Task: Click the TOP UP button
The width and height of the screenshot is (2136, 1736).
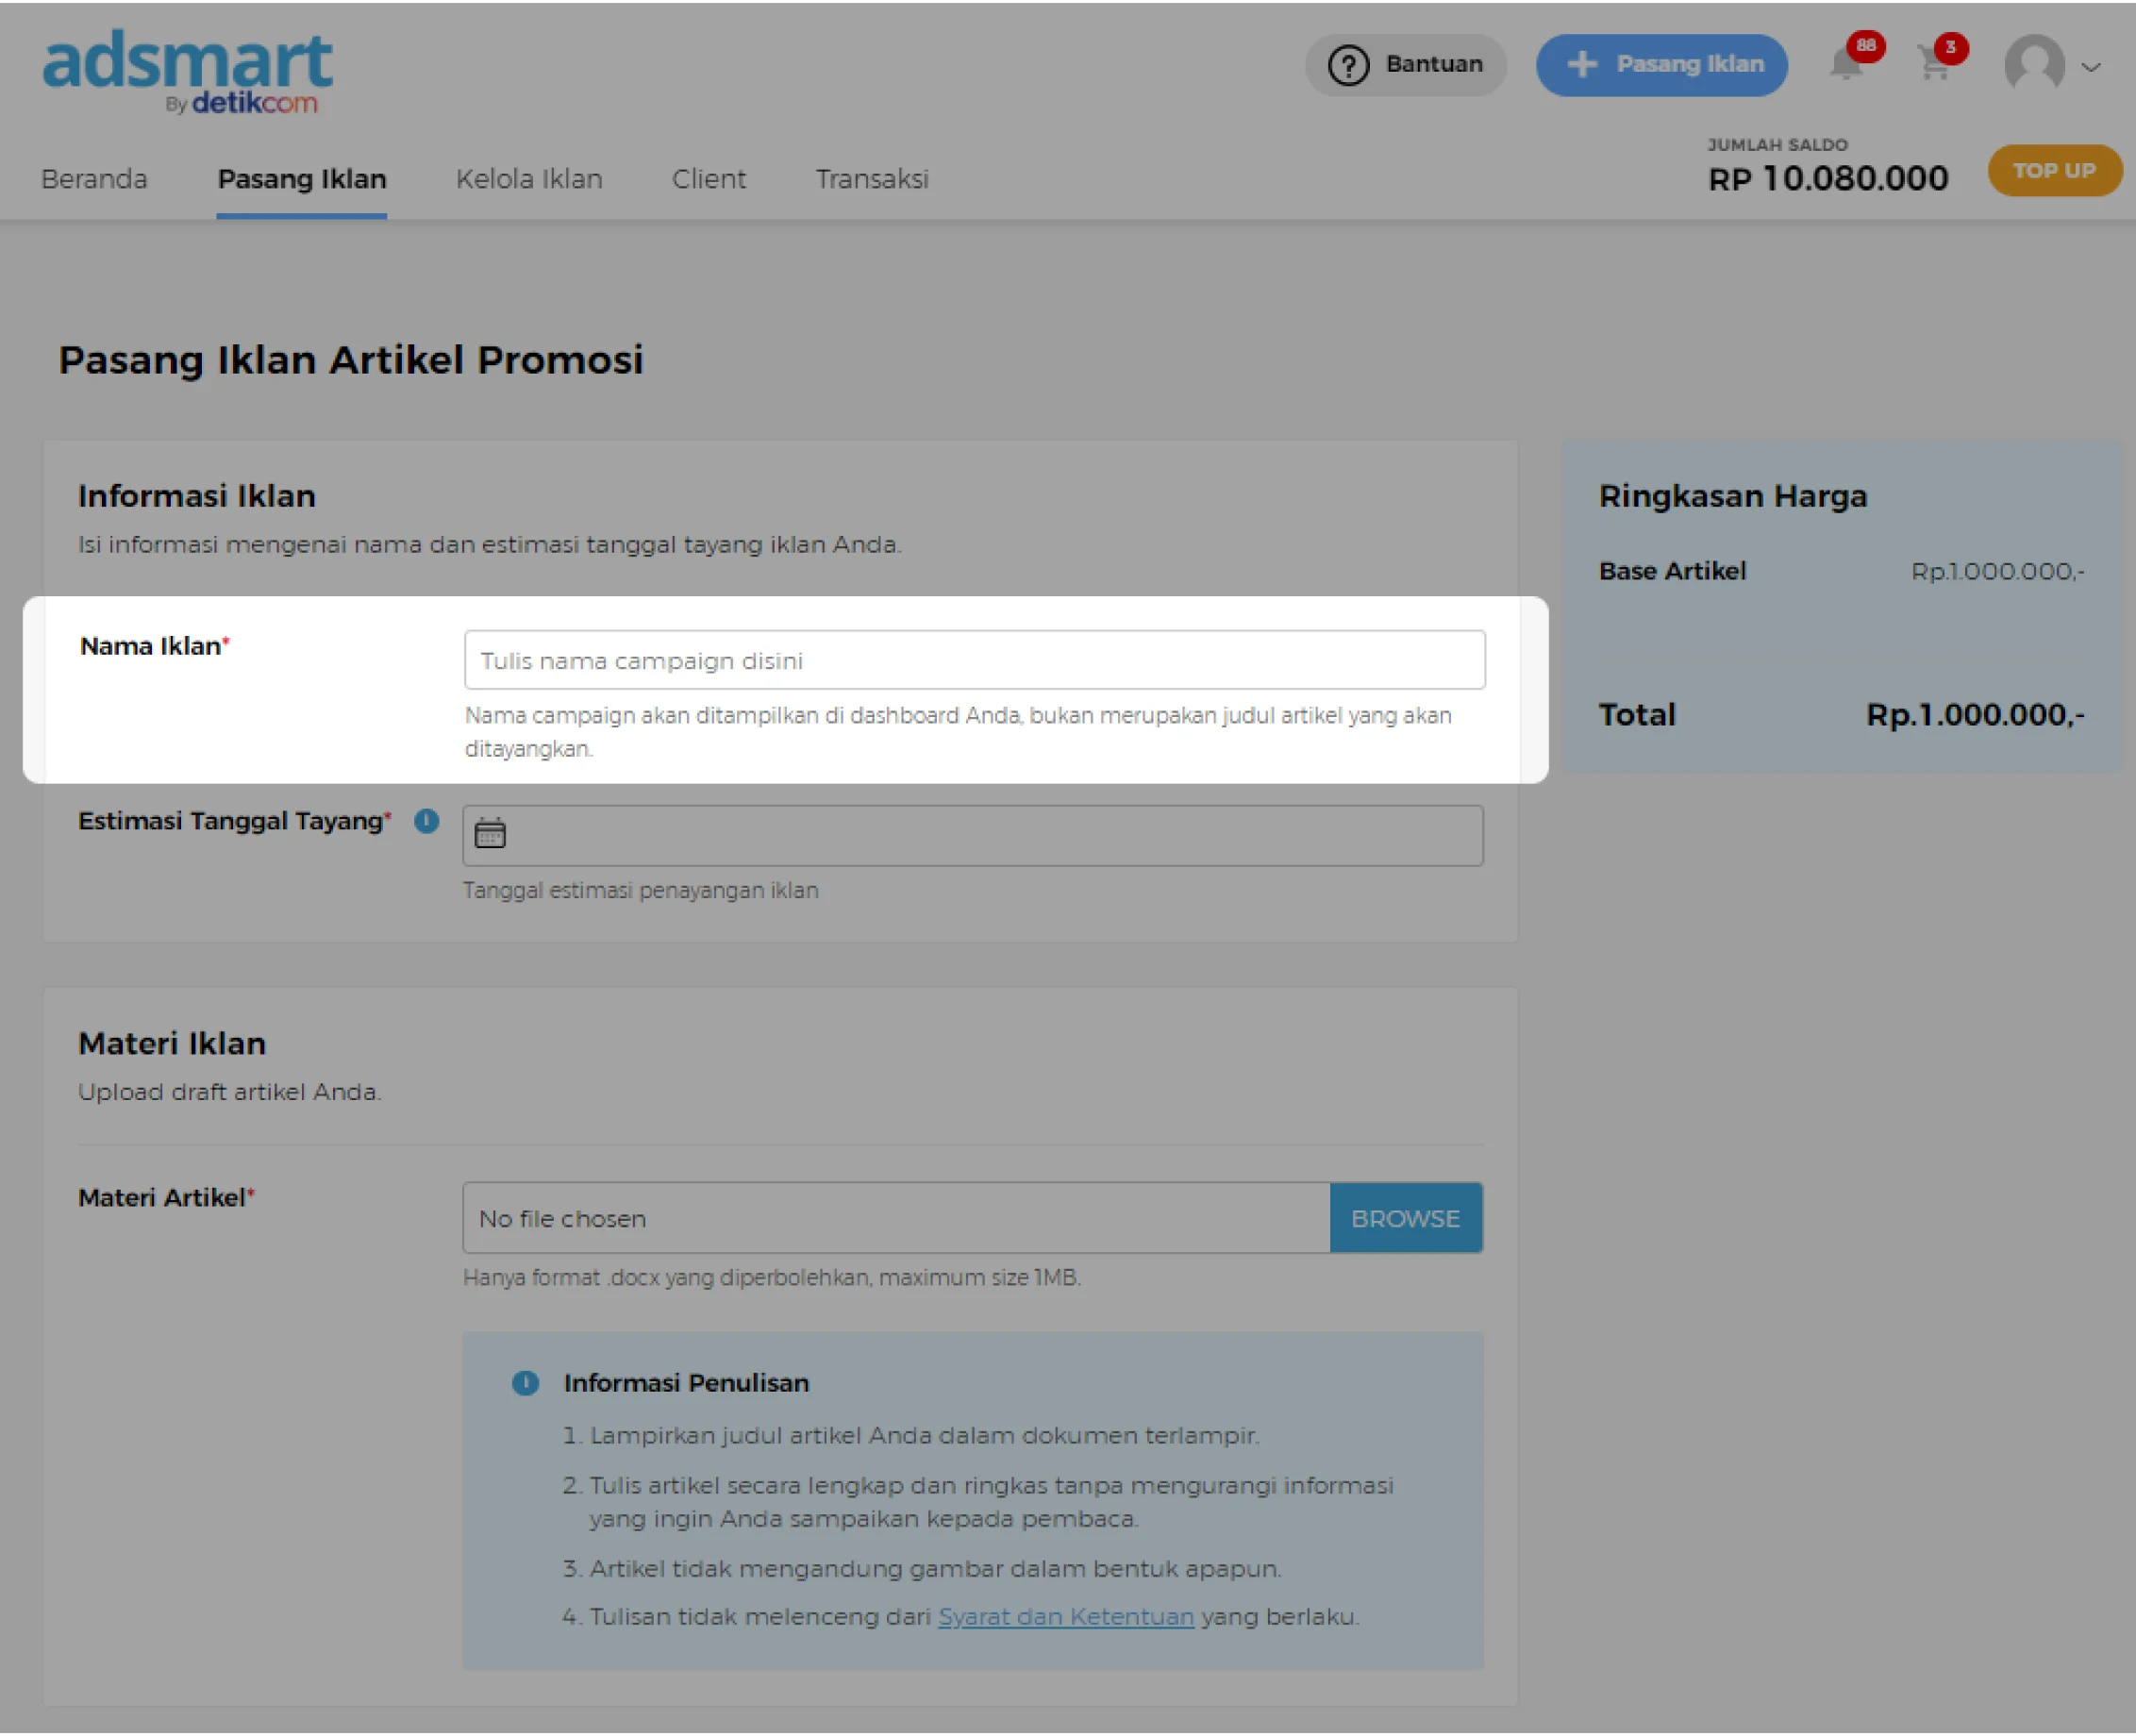Action: (x=2053, y=170)
